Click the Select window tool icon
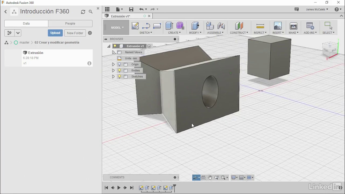The image size is (345, 194). point(328,26)
